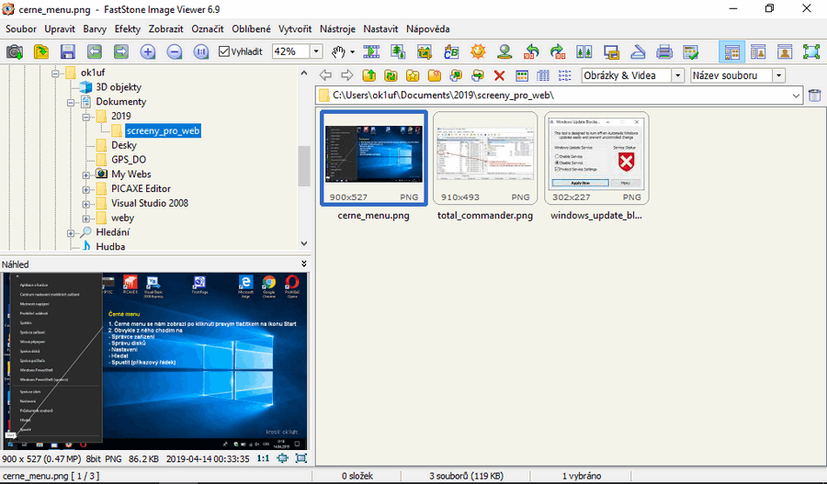Click the rotate left toolbar icon
The image size is (827, 484).
point(531,51)
